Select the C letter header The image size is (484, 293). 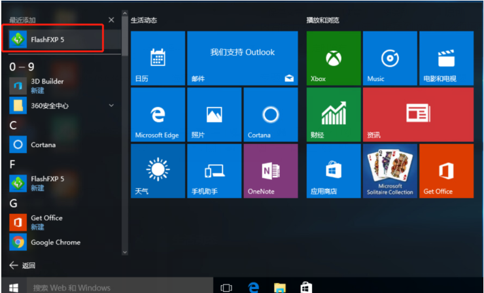pyautogui.click(x=13, y=126)
